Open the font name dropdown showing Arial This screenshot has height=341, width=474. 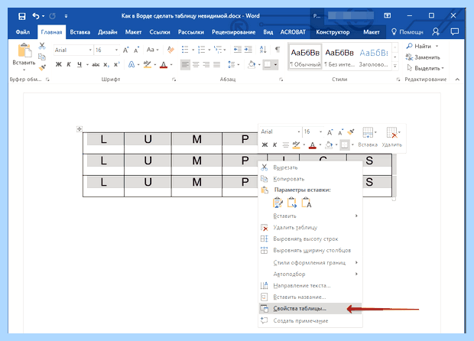(73, 50)
